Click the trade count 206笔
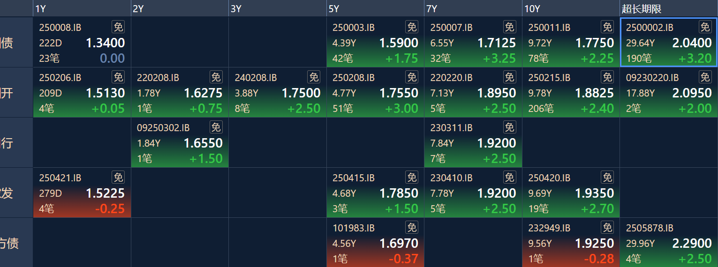 click(541, 109)
